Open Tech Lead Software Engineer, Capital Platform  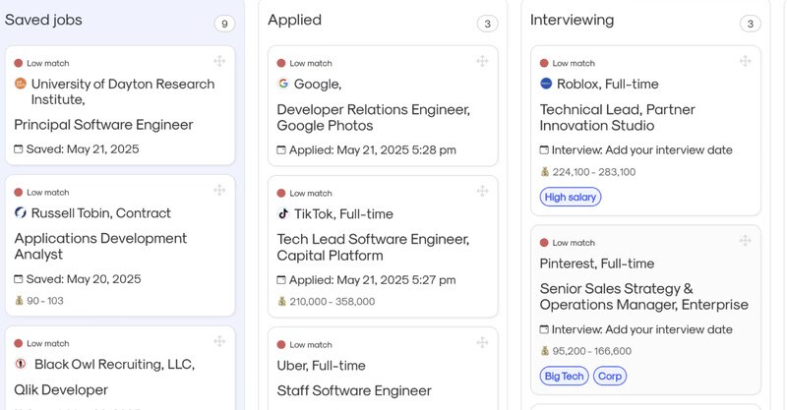(373, 247)
